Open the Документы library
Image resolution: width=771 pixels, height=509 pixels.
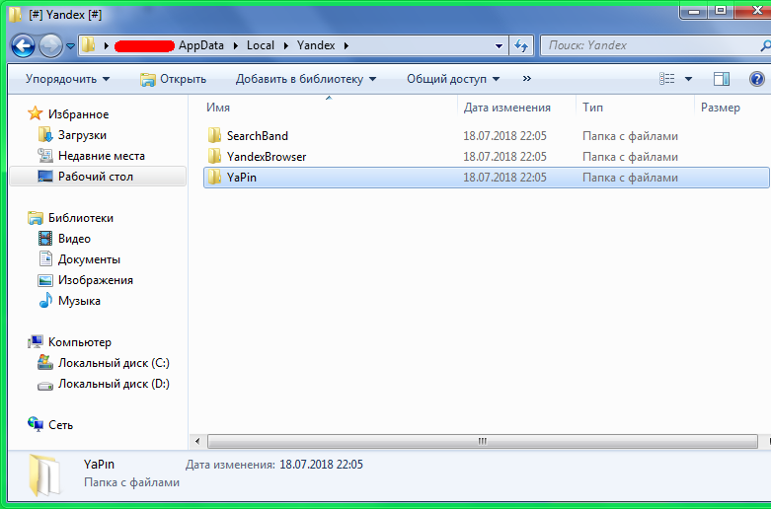[x=89, y=259]
